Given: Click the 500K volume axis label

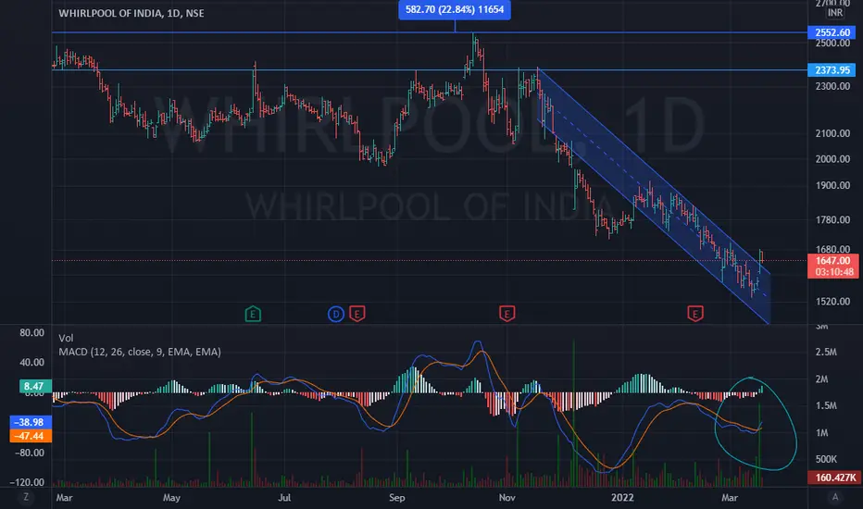Looking at the screenshot, I should coord(826,459).
